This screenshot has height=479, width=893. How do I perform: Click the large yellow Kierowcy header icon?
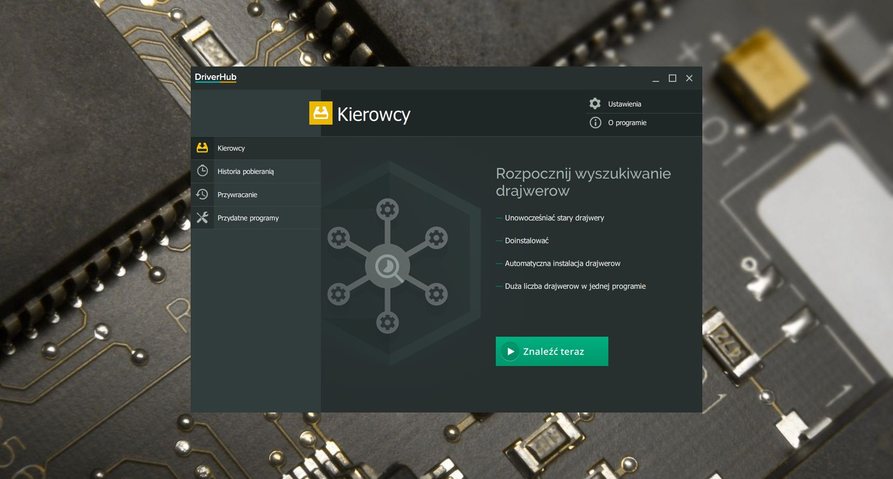[321, 113]
